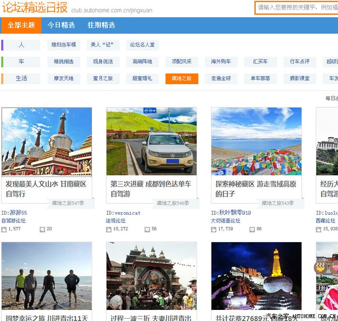This screenshot has width=338, height=321.
Task: Click the view count icon showing 10,272
Action: tap(109, 229)
